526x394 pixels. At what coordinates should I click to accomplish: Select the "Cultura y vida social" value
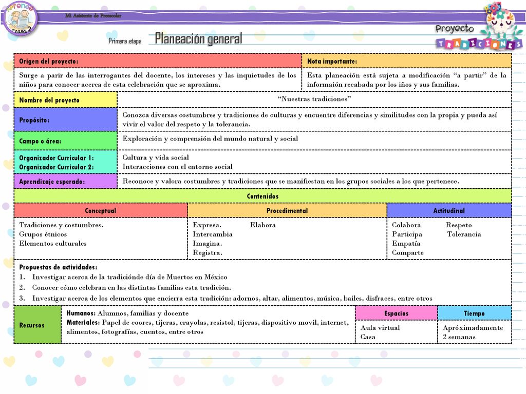pyautogui.click(x=156, y=157)
